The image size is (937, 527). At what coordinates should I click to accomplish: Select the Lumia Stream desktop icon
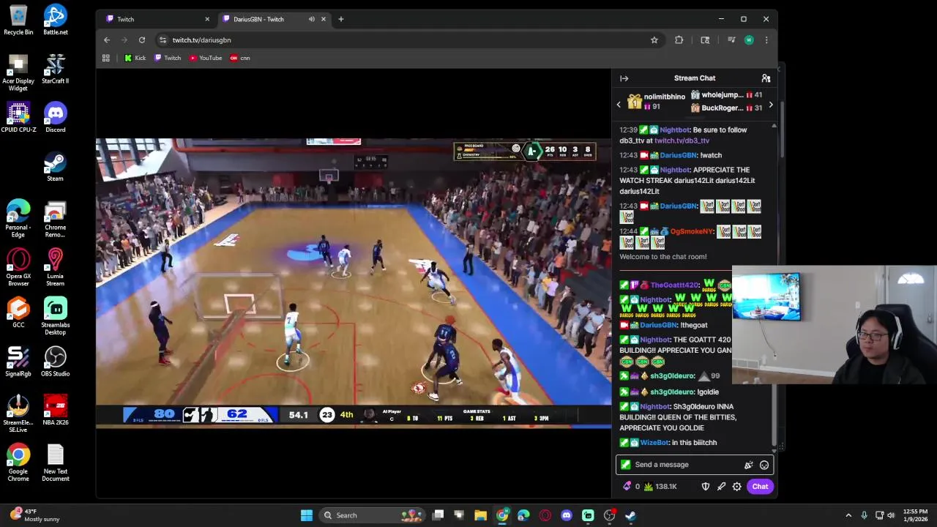(x=56, y=267)
